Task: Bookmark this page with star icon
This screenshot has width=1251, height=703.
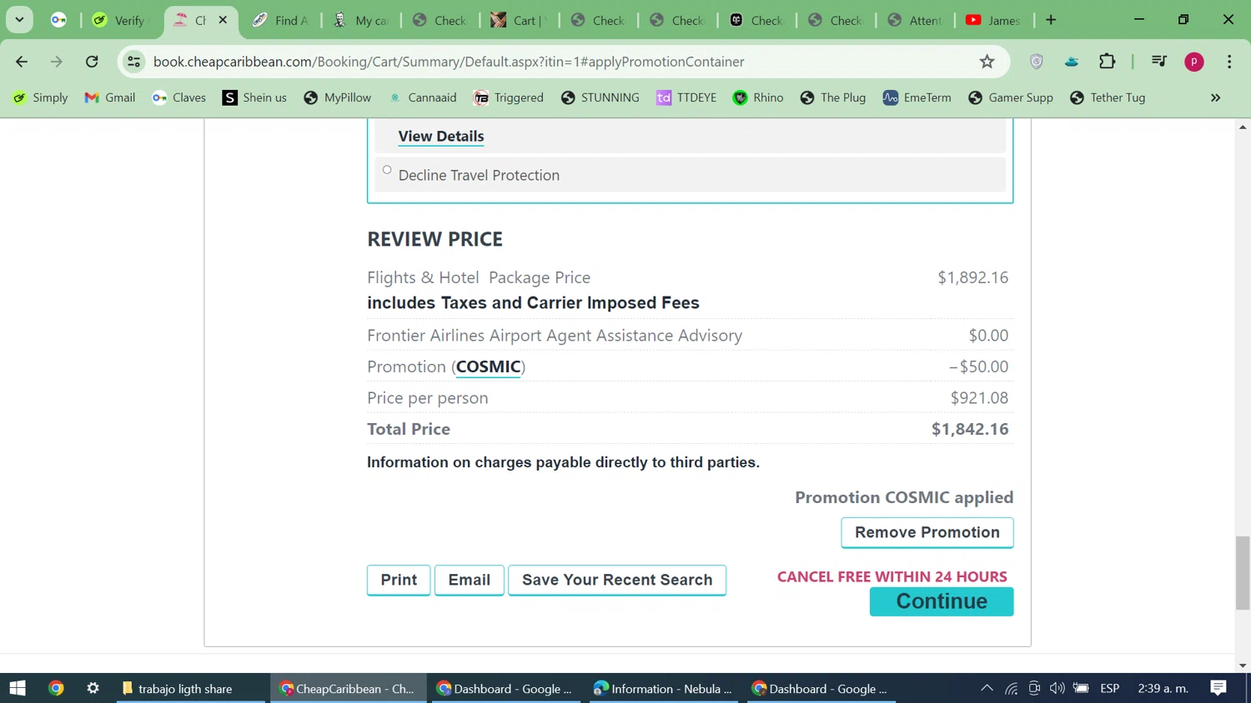Action: (x=987, y=62)
